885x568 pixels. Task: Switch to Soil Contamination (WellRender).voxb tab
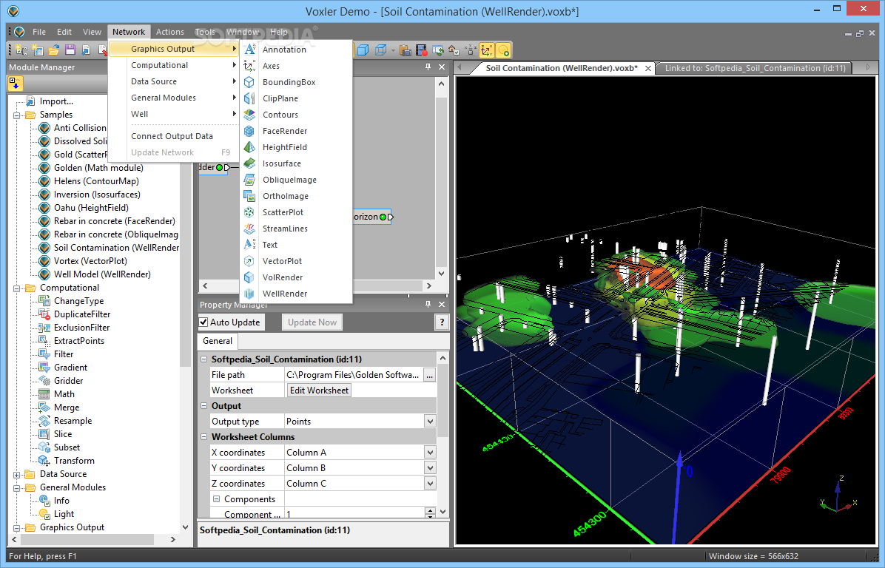click(x=561, y=68)
